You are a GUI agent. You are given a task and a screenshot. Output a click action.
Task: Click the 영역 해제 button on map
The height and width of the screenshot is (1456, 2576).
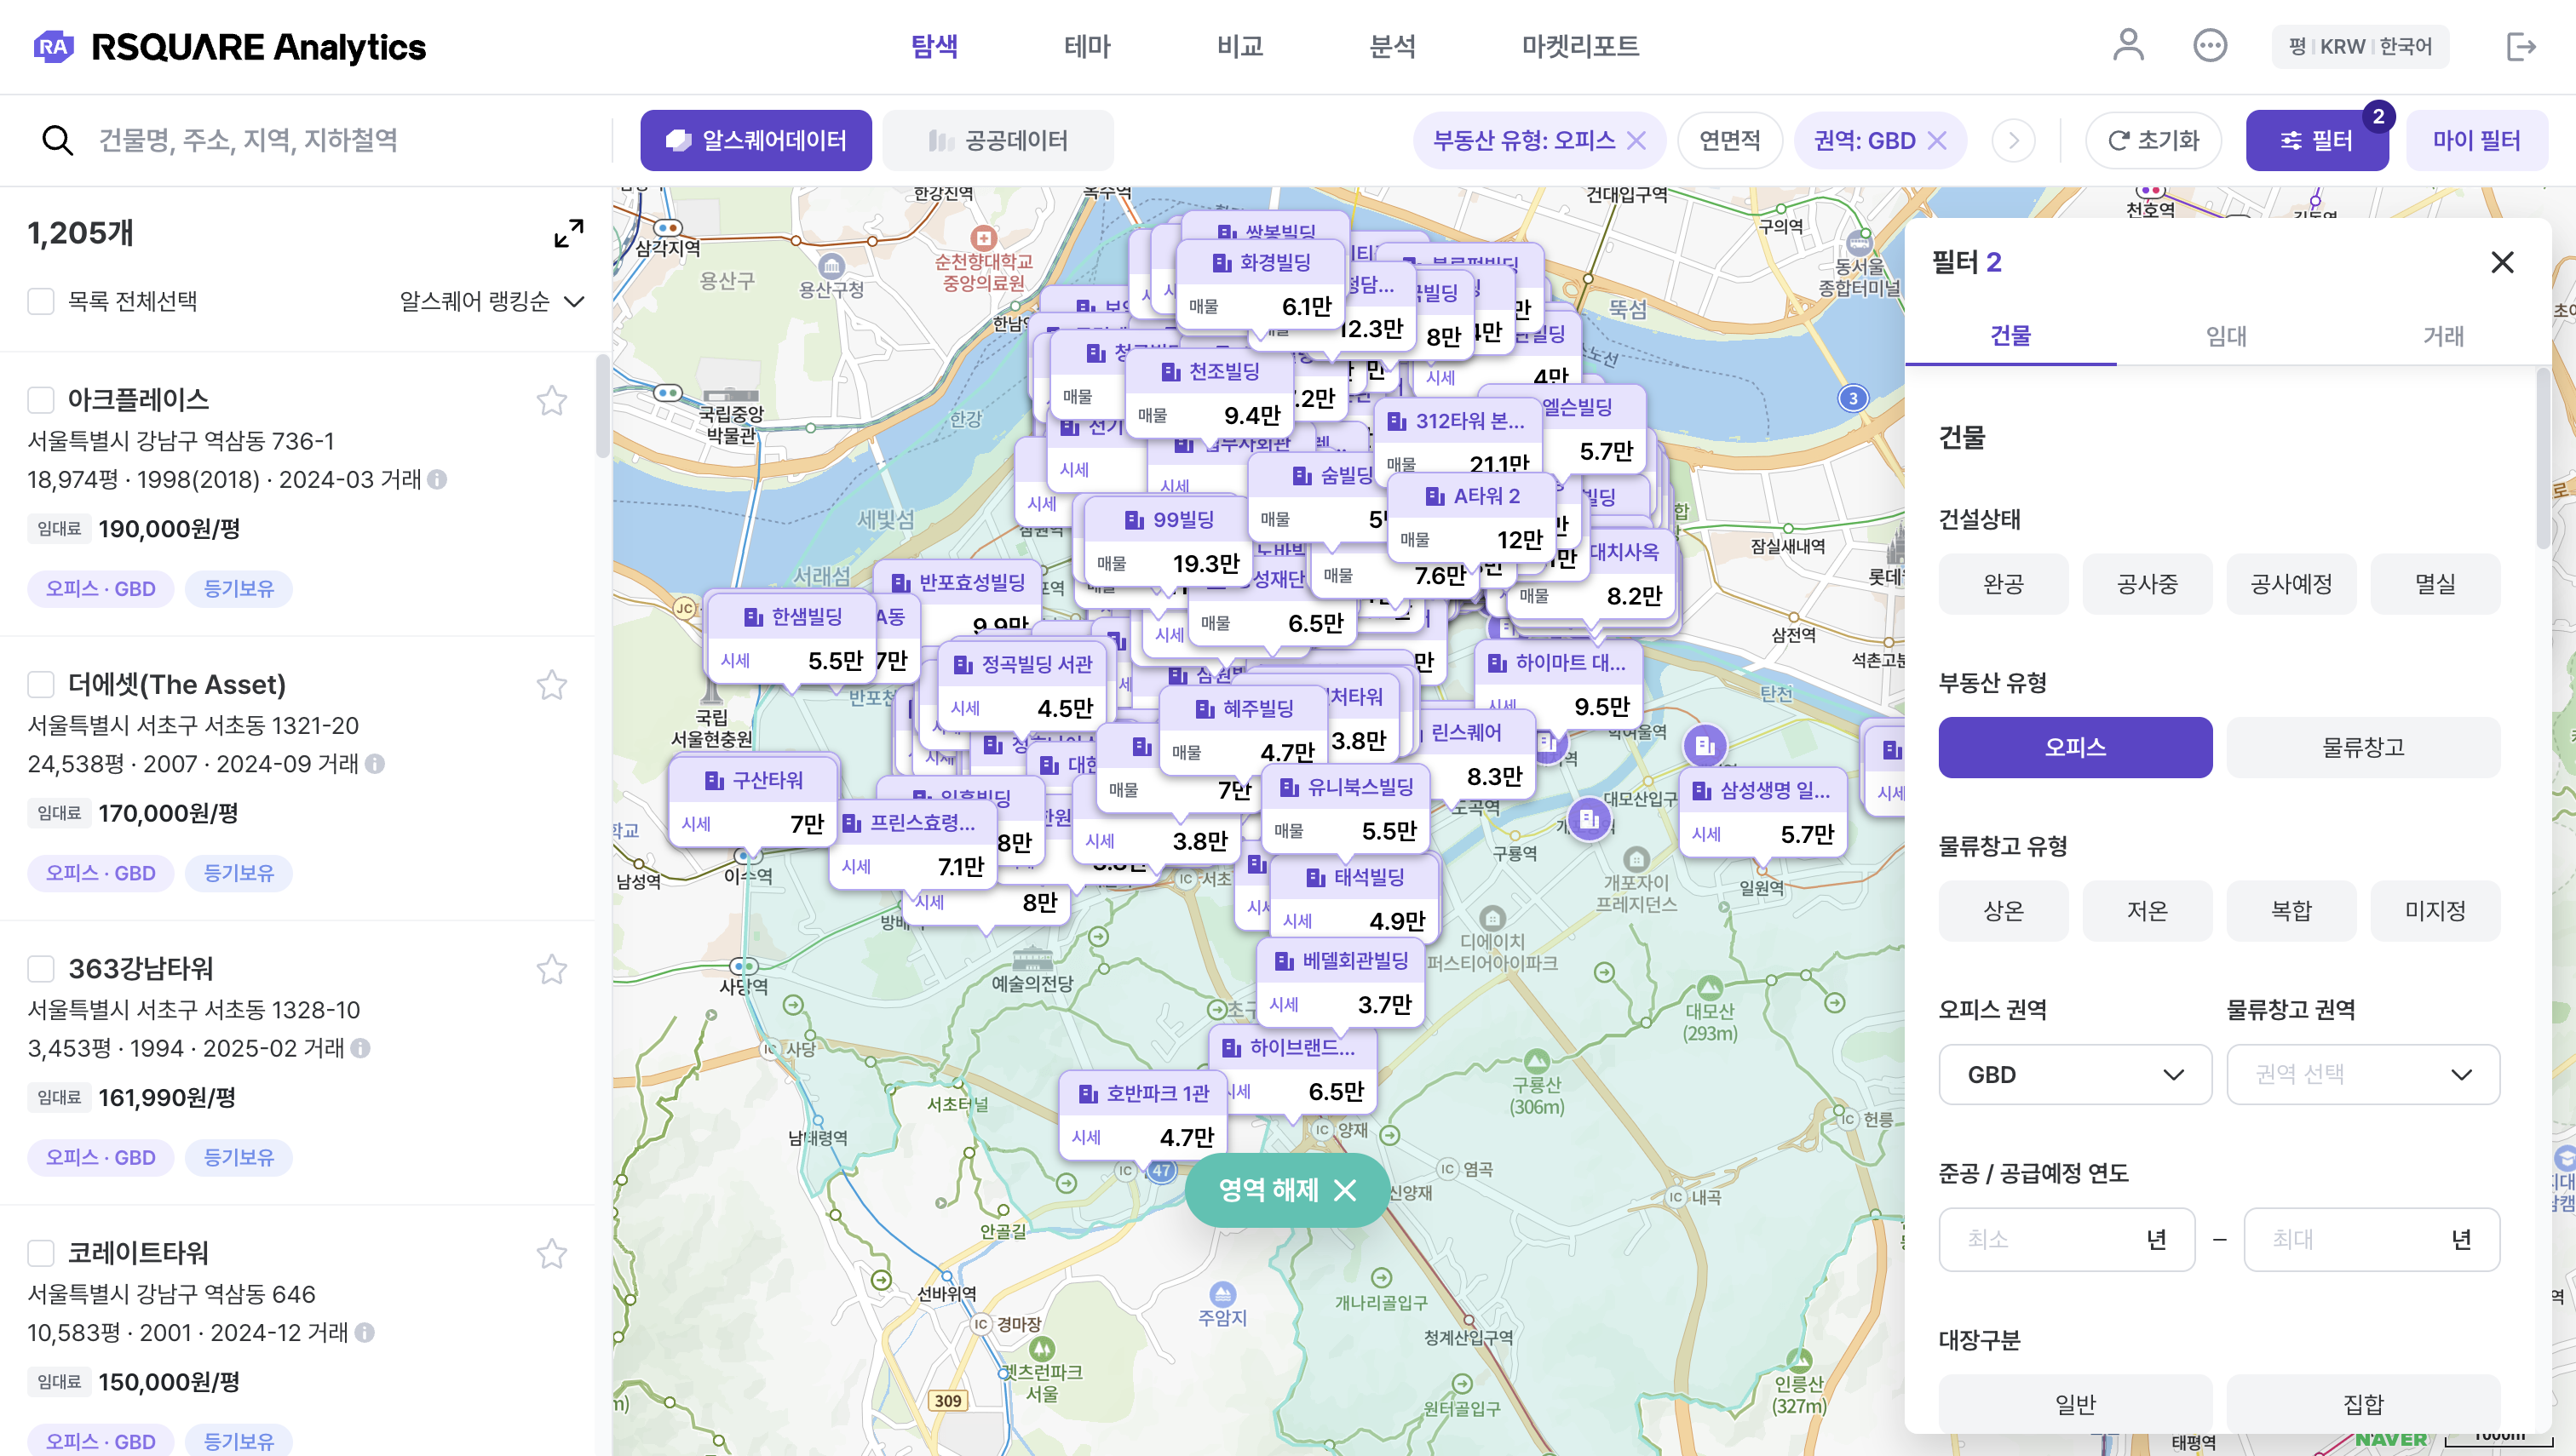click(1286, 1189)
